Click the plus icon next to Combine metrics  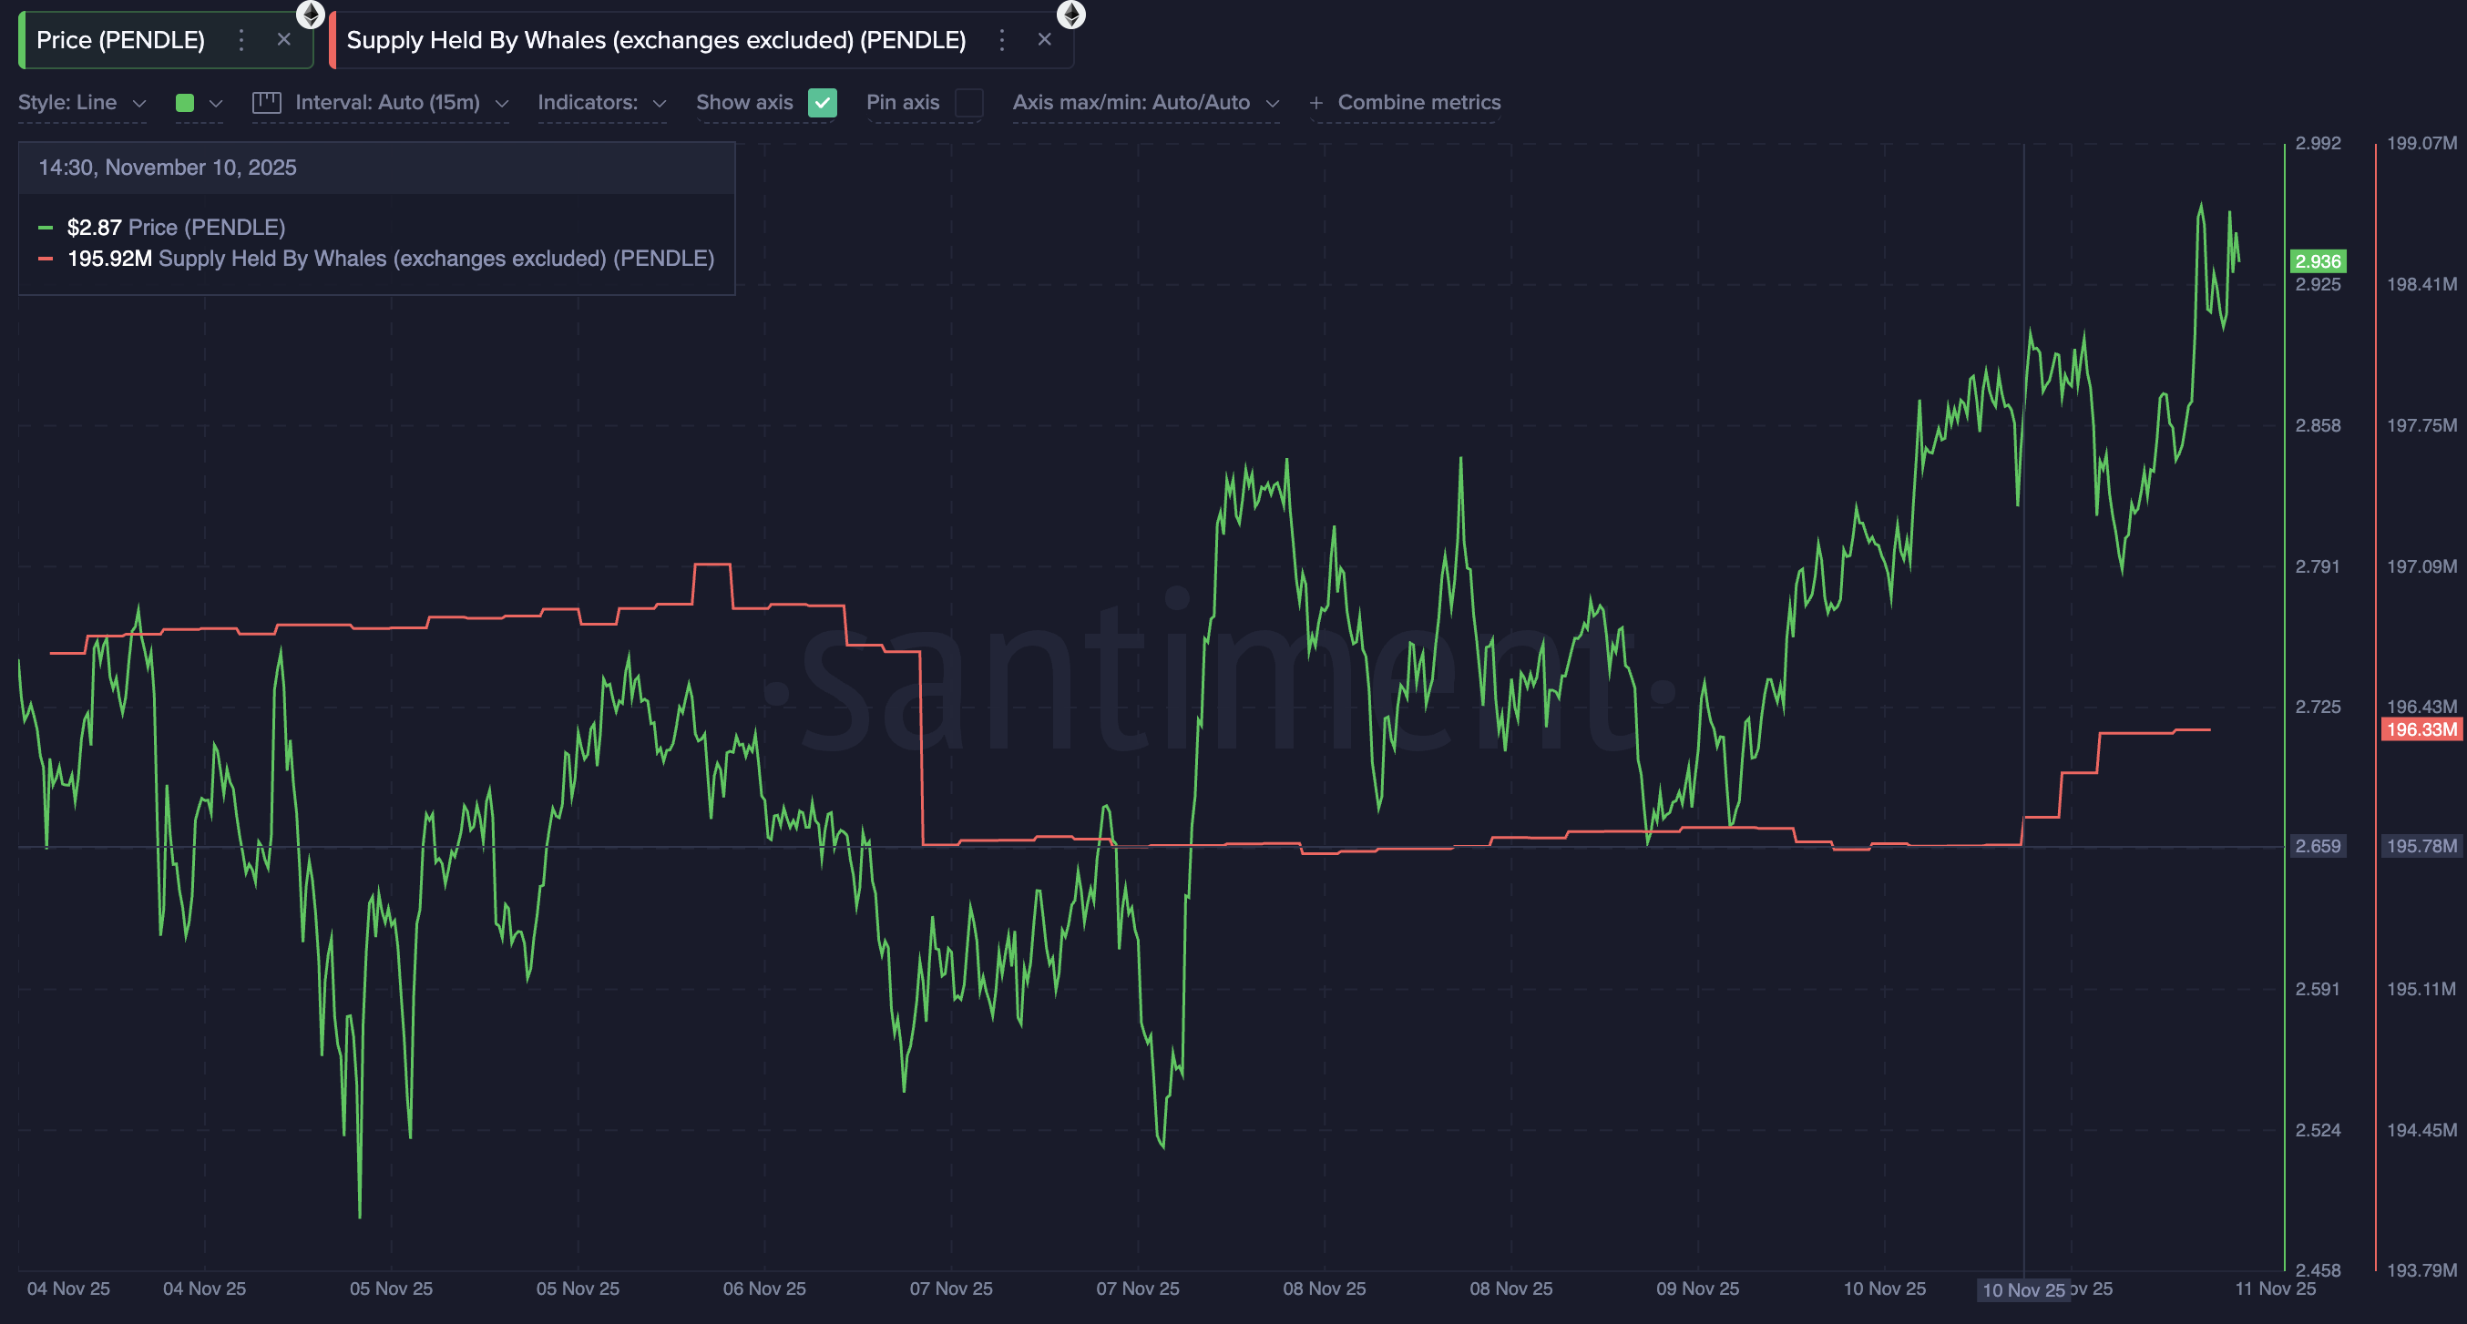[1315, 102]
